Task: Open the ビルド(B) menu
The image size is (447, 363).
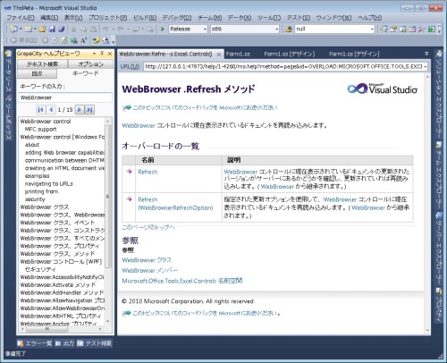Action: [145, 18]
